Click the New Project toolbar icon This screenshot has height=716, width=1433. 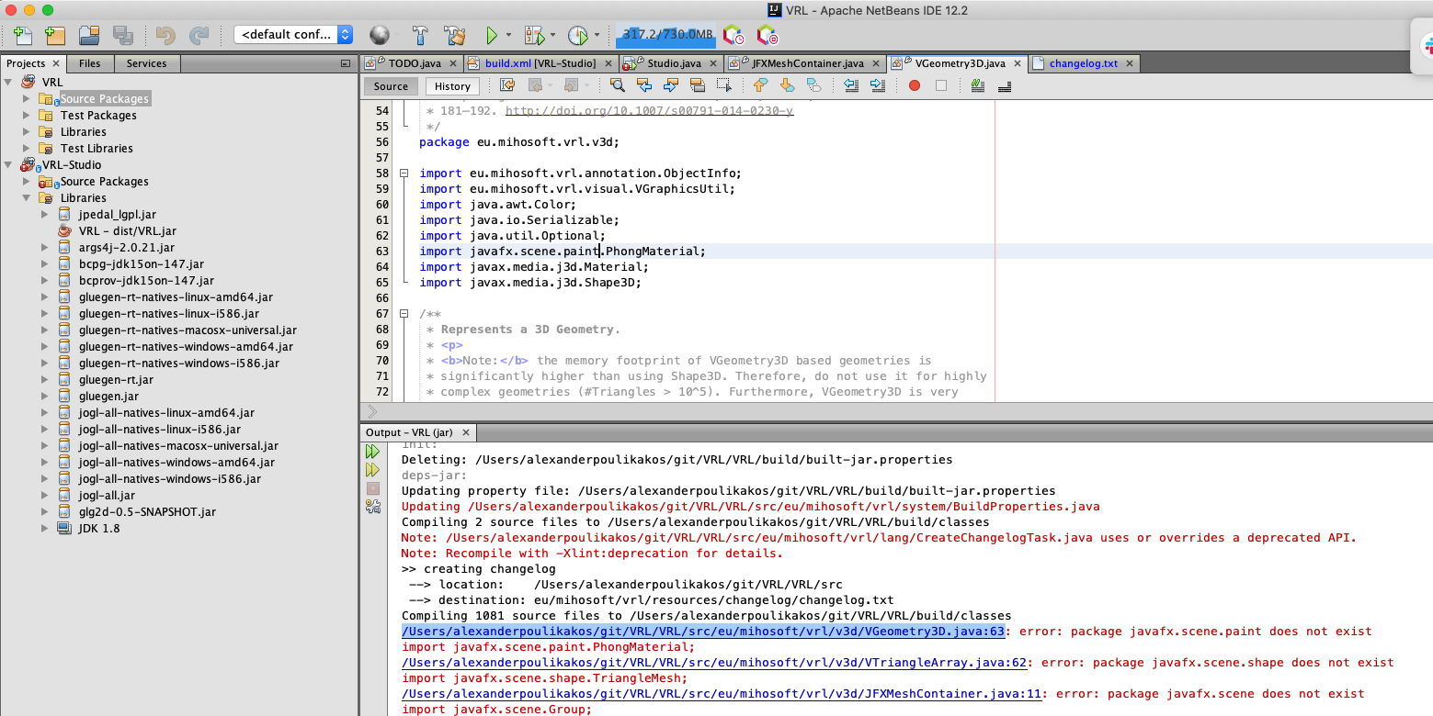[55, 36]
